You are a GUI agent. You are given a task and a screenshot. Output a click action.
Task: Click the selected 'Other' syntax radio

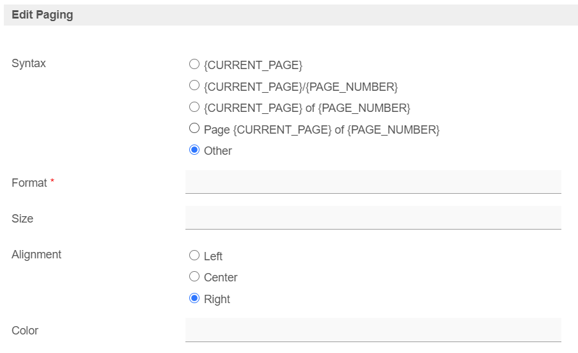(x=194, y=150)
